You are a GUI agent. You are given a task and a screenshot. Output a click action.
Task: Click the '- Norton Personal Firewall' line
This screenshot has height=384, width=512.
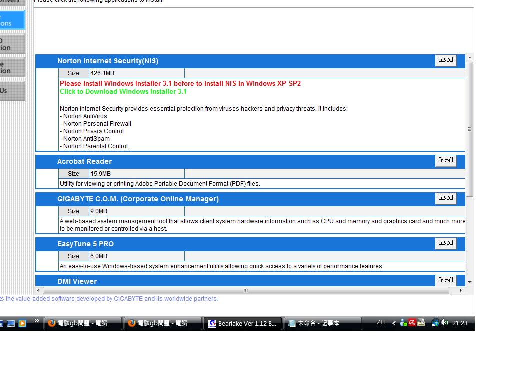95,124
